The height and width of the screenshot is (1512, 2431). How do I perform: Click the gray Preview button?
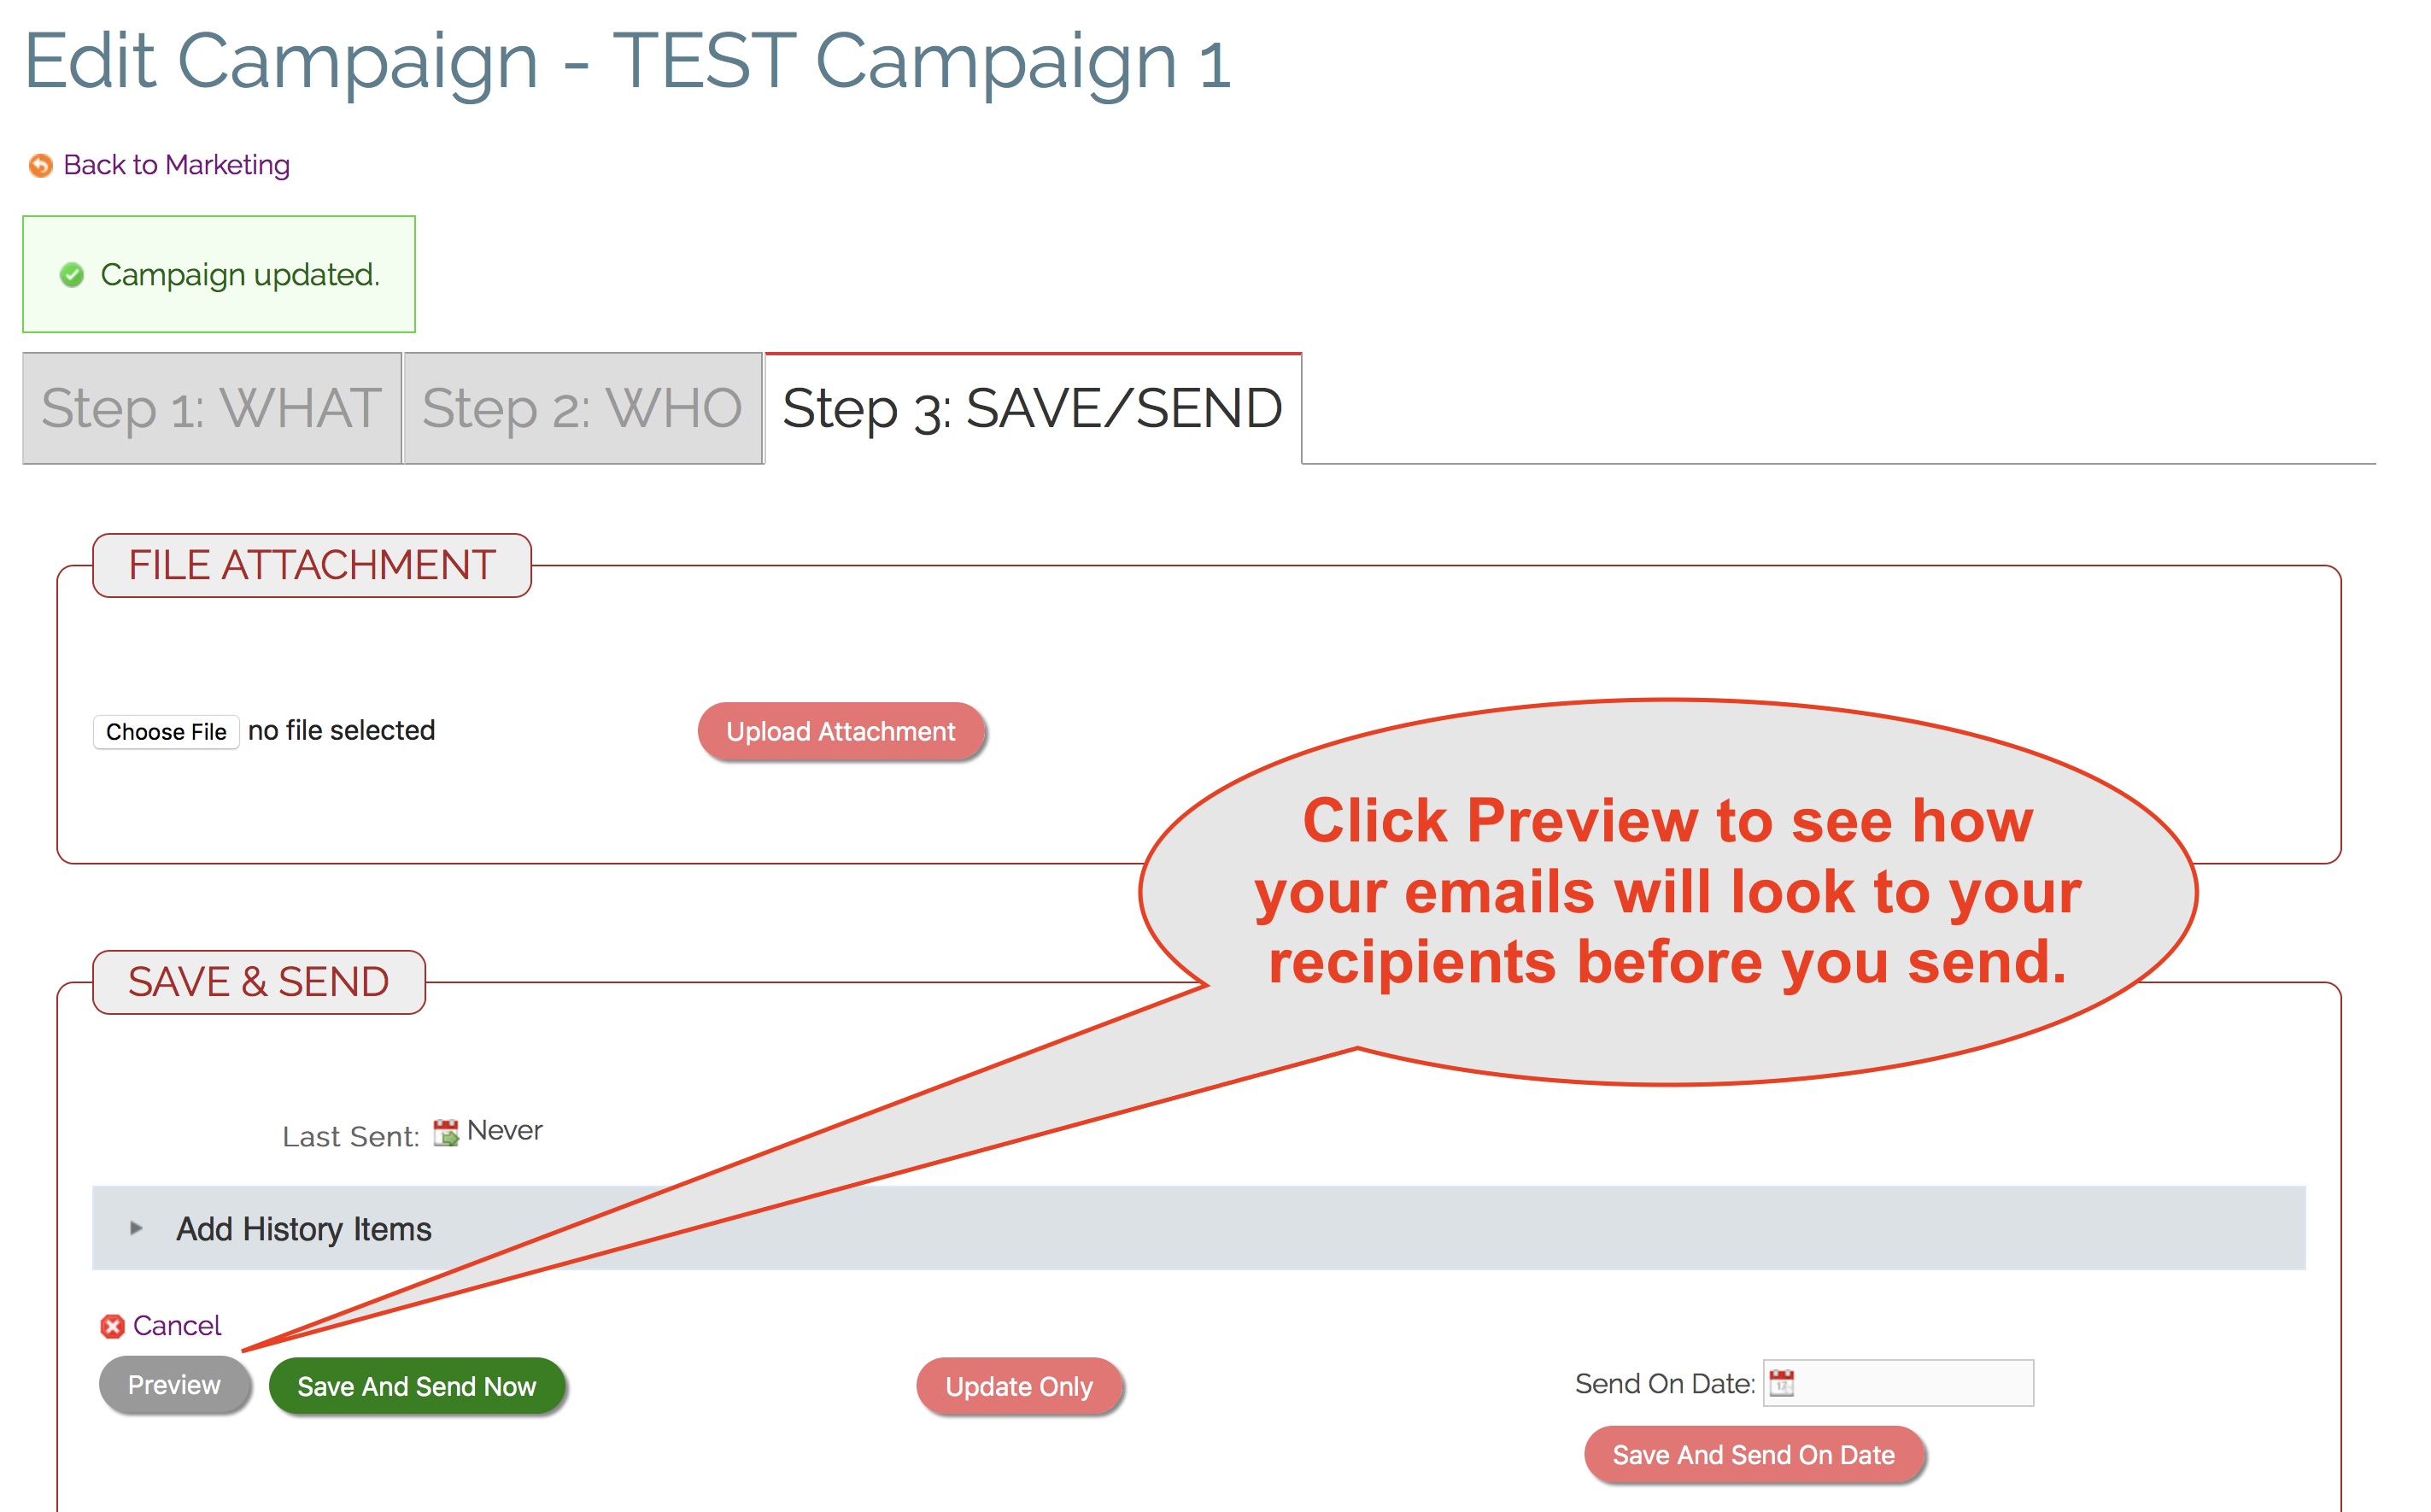tap(174, 1385)
